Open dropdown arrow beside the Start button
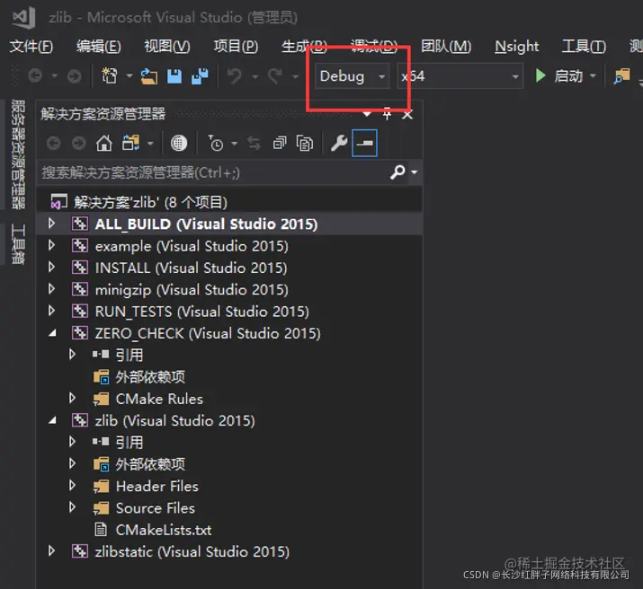Screen dimensions: 643x589 pos(593,75)
